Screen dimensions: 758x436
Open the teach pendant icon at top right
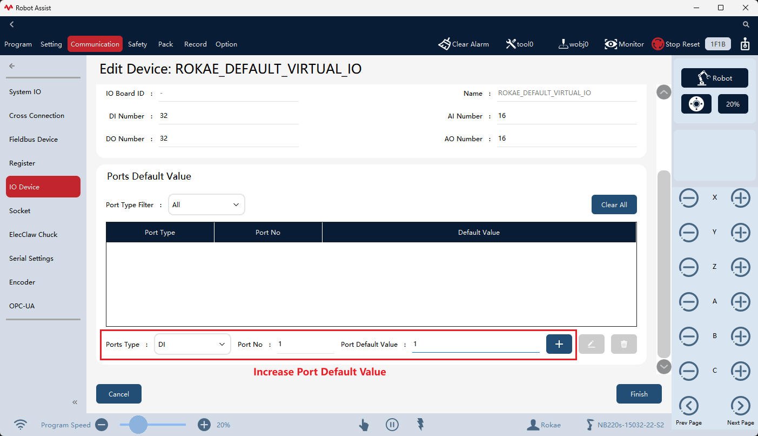pyautogui.click(x=745, y=44)
